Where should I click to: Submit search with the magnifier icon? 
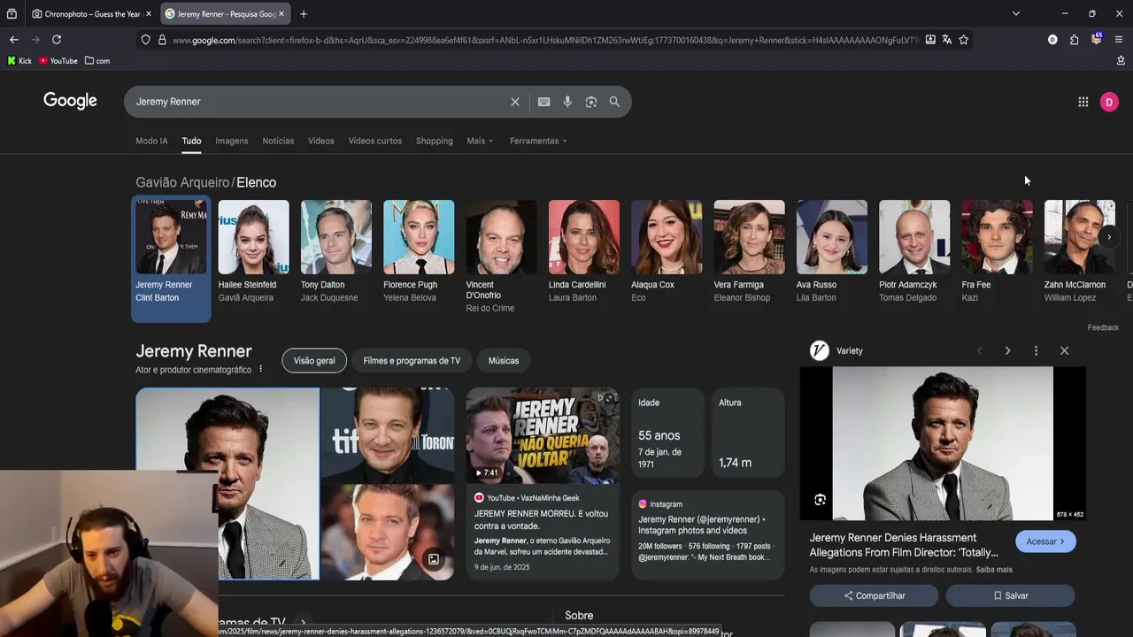(614, 102)
